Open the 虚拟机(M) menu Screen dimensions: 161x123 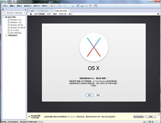point(28,6)
